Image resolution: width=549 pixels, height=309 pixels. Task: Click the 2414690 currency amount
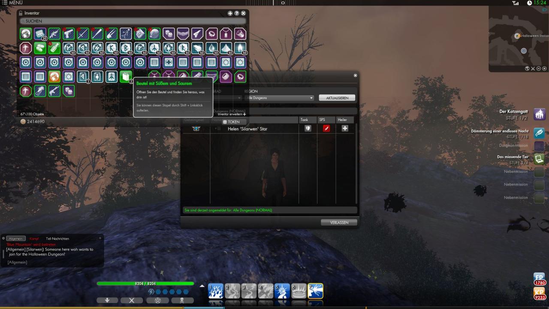pyautogui.click(x=36, y=121)
